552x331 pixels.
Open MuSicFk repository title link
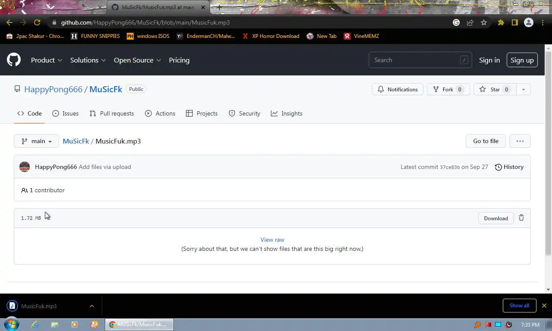click(106, 89)
